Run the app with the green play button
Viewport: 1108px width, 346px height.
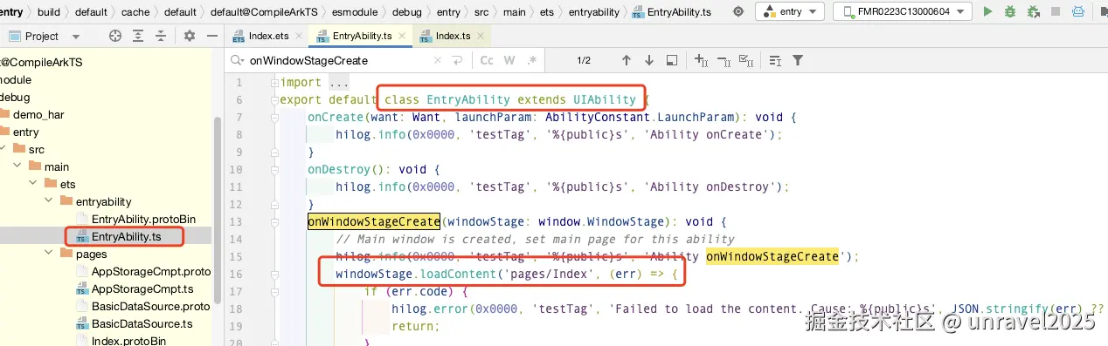point(988,12)
